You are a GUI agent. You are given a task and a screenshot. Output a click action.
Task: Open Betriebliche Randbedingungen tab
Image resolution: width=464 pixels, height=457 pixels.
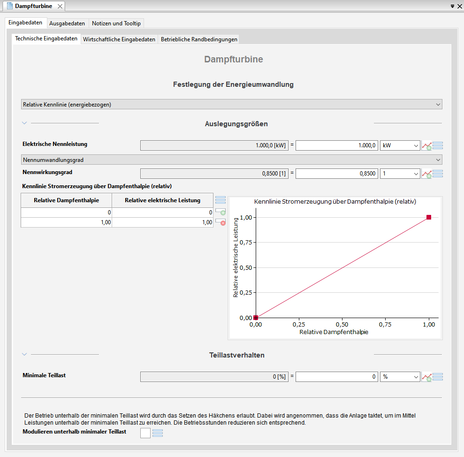click(199, 39)
